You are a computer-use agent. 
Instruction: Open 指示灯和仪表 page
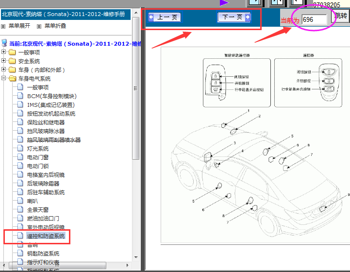43,262
